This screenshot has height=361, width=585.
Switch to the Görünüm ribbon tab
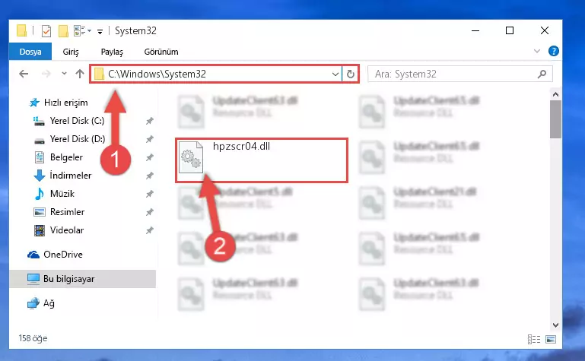click(x=161, y=52)
